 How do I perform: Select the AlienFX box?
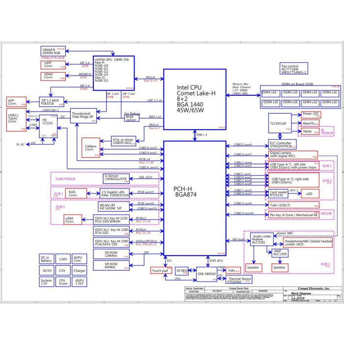pos(310,123)
